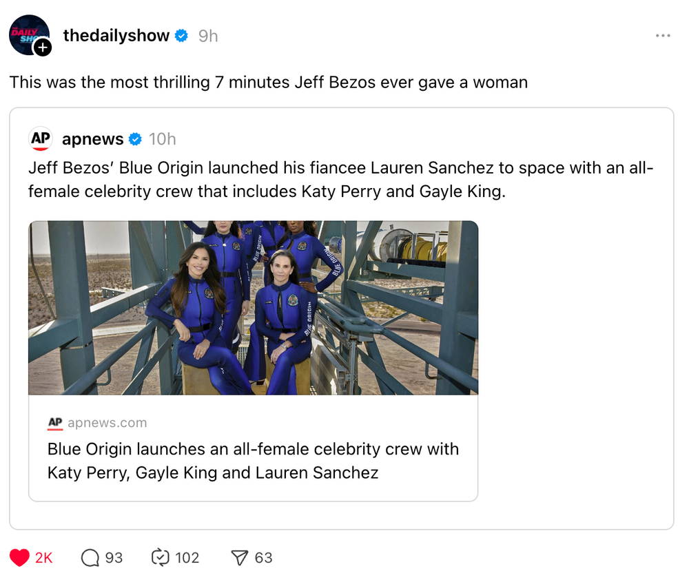689x573 pixels.
Task: Repost using the repost arrows icon
Action: [160, 557]
